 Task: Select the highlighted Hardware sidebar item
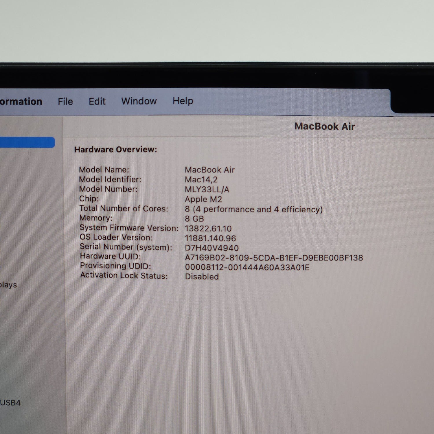tap(27, 142)
